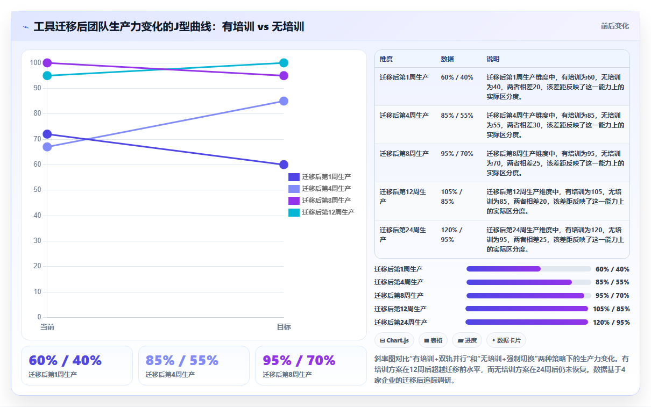Click legend label 迁移后第8周生产
The image size is (651, 407).
click(x=326, y=201)
